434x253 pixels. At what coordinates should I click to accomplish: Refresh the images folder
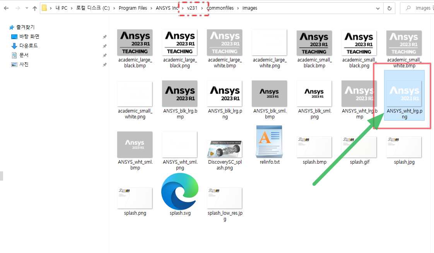pyautogui.click(x=390, y=8)
